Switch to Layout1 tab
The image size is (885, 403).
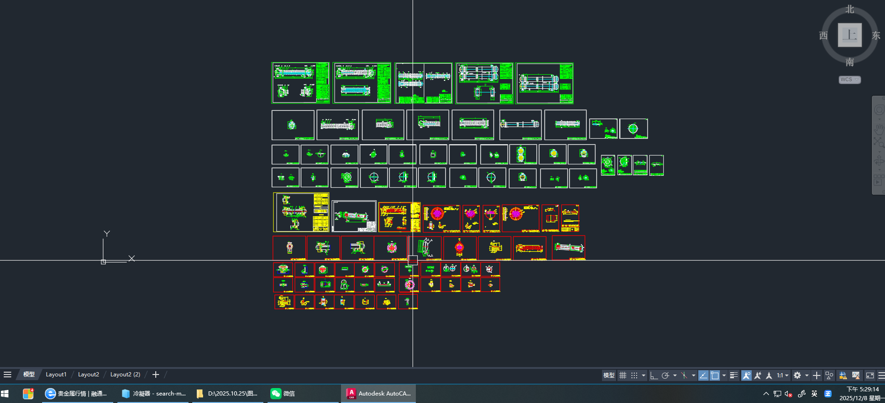(56, 375)
